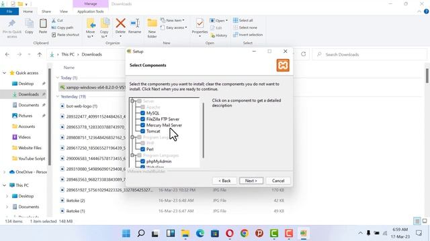This screenshot has width=430, height=241.
Task: Open taskbar Search icon
Action: (x=141, y=234)
